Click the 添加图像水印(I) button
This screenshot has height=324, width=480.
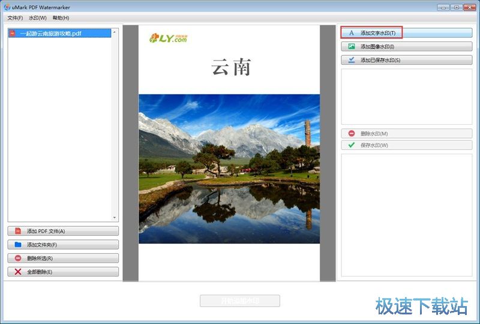pyautogui.click(x=407, y=47)
